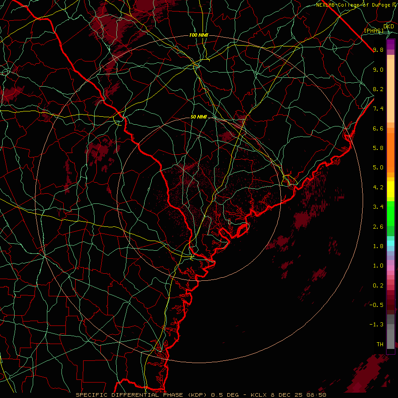Click the 4.2 value on the color scale
Viewport: 398px width, 398px height.
[x=378, y=188]
